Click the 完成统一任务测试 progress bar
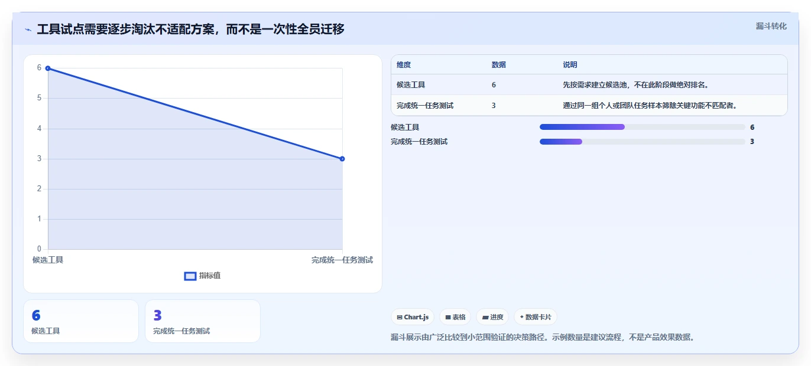Viewport: 811px width, 366px height. (643, 142)
